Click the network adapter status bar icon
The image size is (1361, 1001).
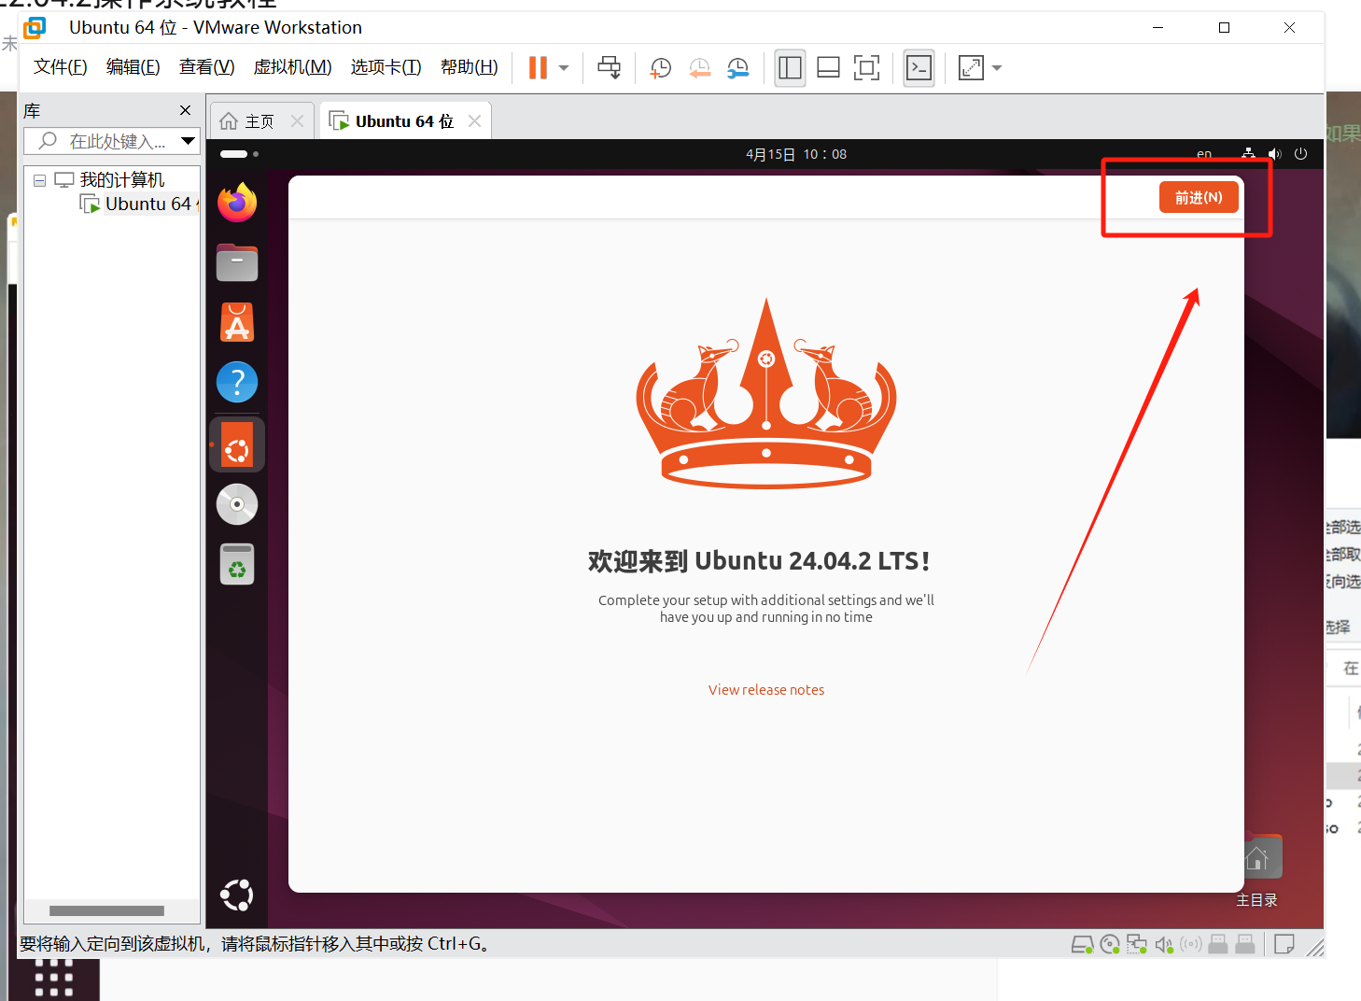pos(1137,945)
